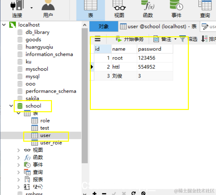This screenshot has width=216, height=195.
Task: Open the 函数 functions toolbar button
Action: 148,9
